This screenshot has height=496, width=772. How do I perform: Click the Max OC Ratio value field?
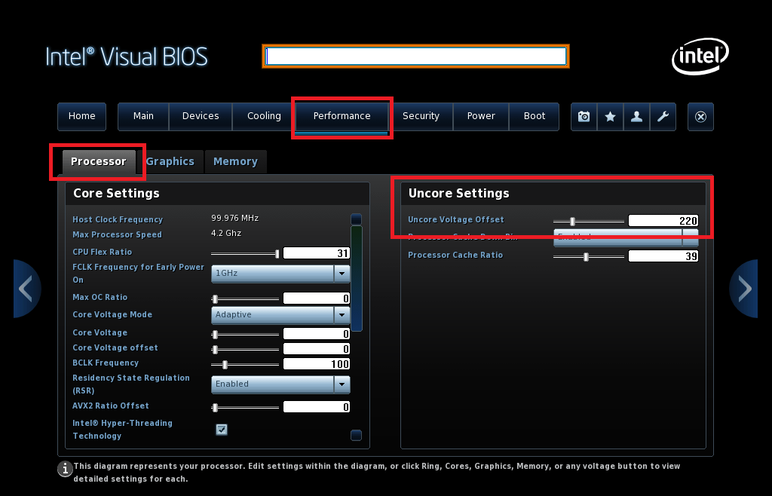pos(317,299)
